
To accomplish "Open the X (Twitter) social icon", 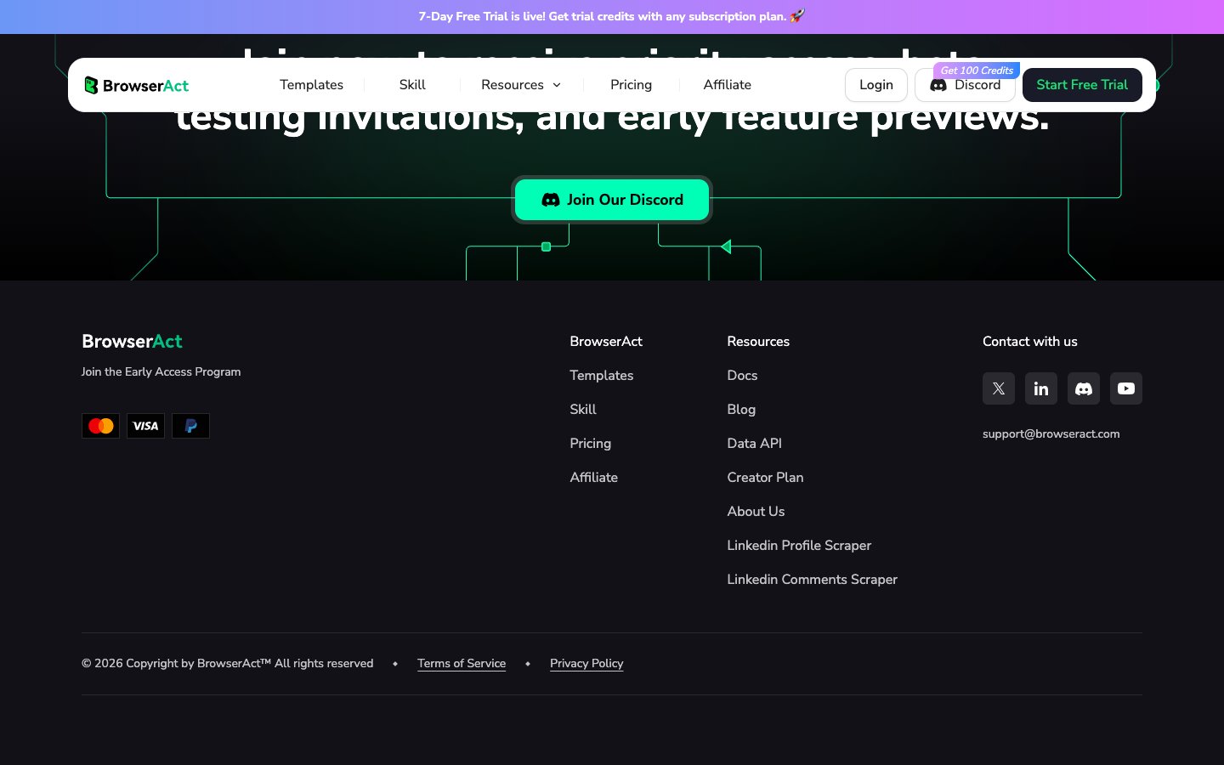I will [x=999, y=388].
